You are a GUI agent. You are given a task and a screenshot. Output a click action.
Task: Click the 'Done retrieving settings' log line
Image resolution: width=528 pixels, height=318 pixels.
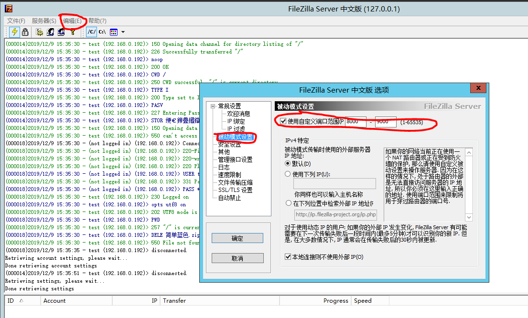pos(39,288)
